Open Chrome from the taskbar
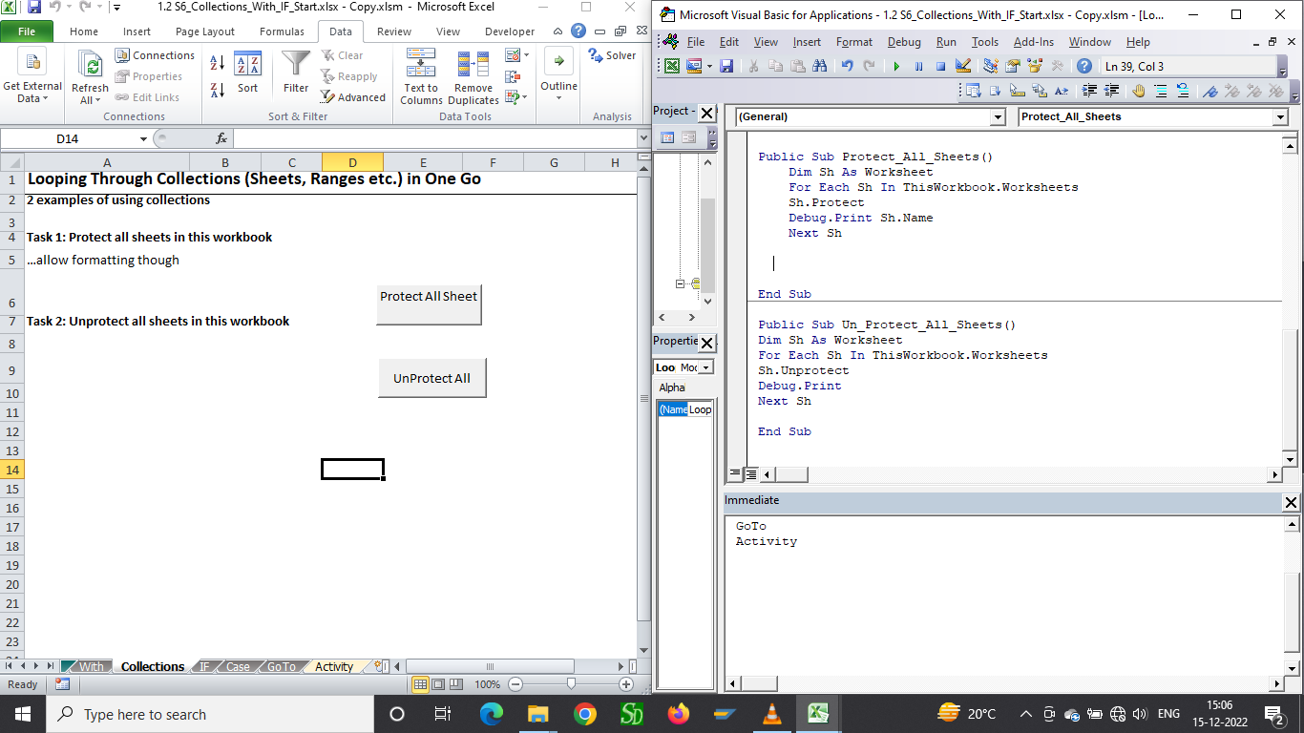This screenshot has height=733, width=1304. pos(585,714)
